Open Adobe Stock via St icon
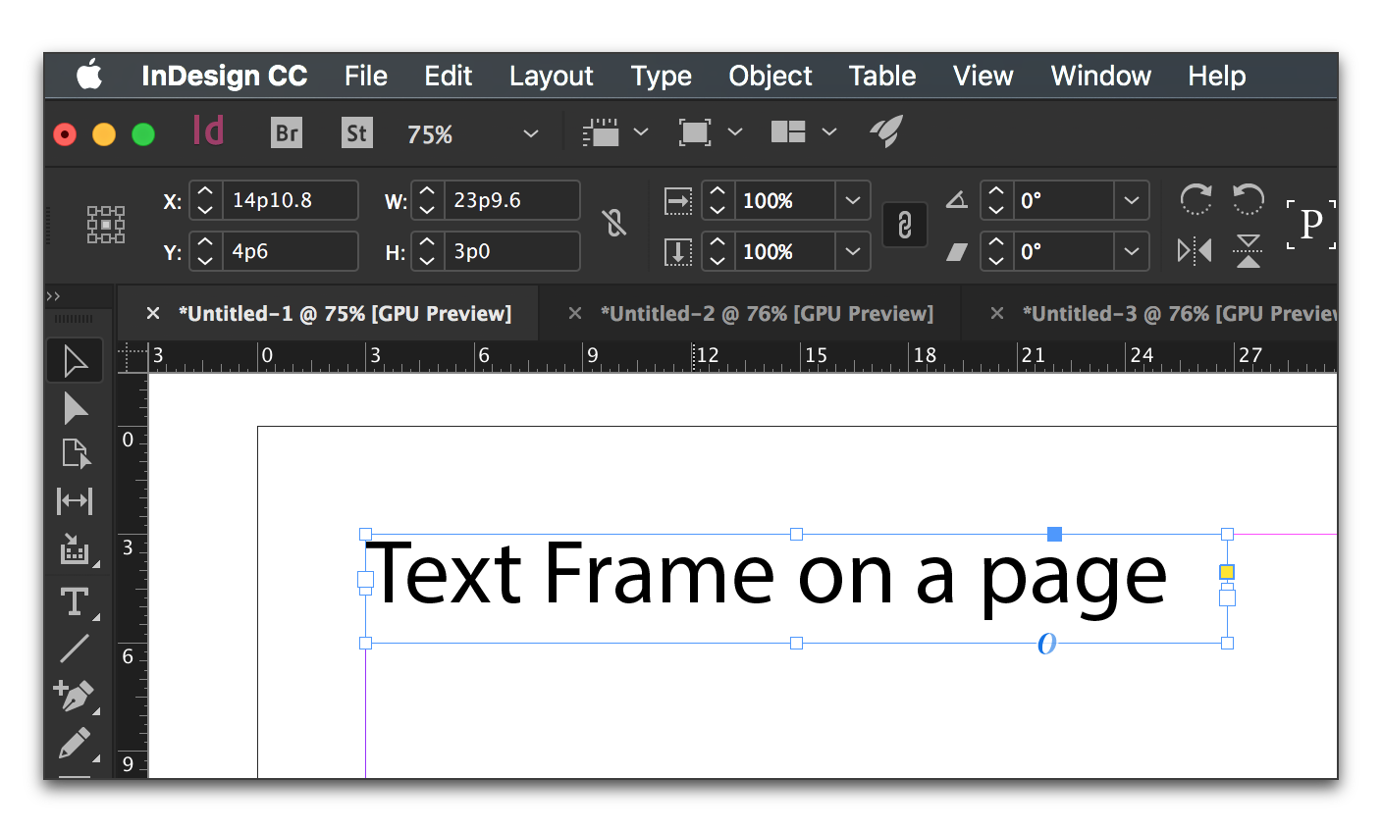Image resolution: width=1382 pixels, height=831 pixels. tap(356, 132)
